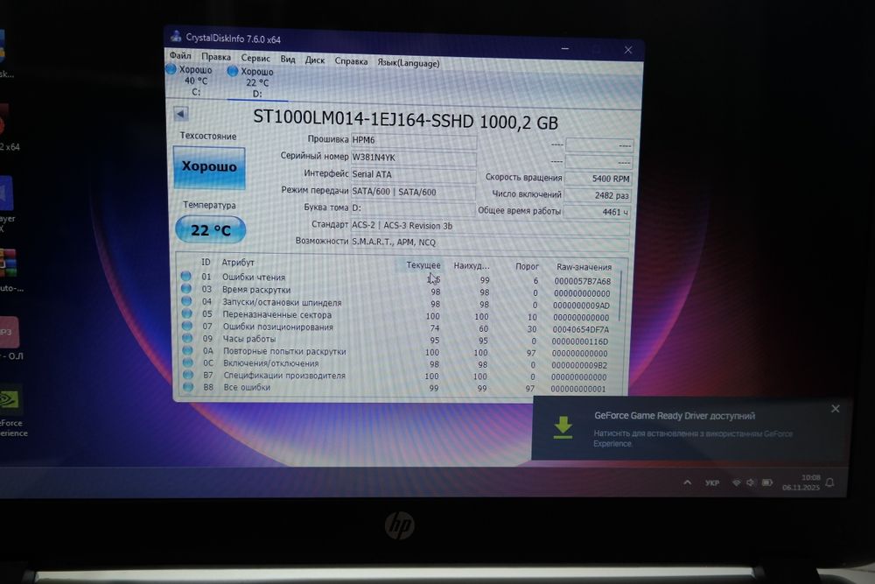Click raw value 00000000116D

(580, 341)
